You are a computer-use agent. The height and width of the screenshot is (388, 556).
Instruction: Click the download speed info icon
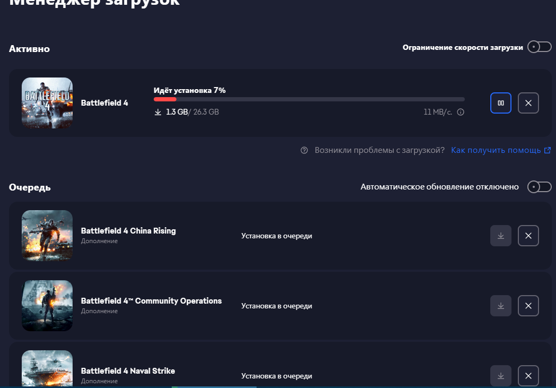click(x=461, y=112)
